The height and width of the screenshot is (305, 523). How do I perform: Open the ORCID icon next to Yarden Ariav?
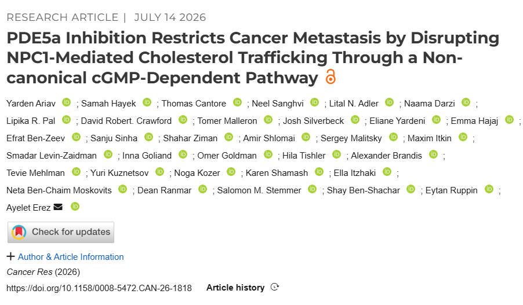(x=67, y=102)
